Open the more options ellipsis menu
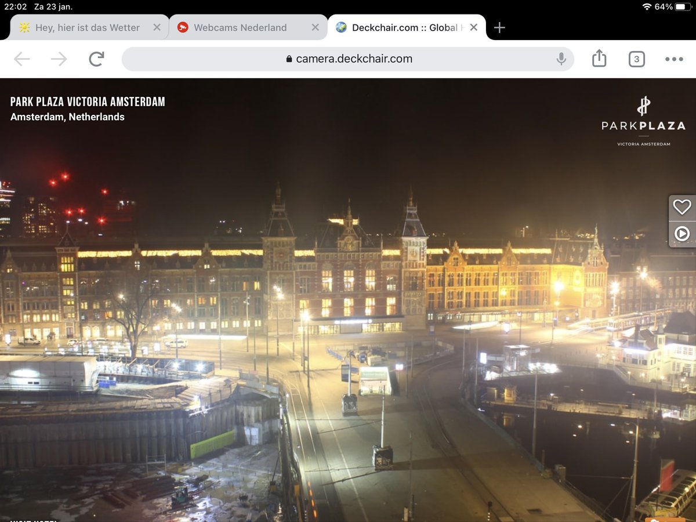The width and height of the screenshot is (696, 522). point(673,59)
